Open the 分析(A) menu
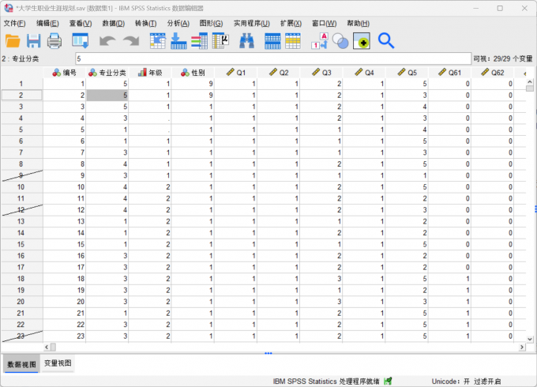Image resolution: width=537 pixels, height=387 pixels. click(x=178, y=23)
